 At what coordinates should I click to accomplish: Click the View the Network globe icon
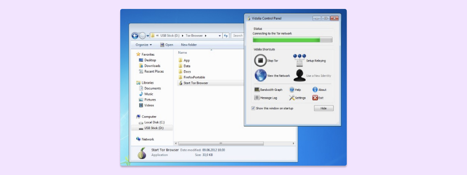(x=260, y=75)
